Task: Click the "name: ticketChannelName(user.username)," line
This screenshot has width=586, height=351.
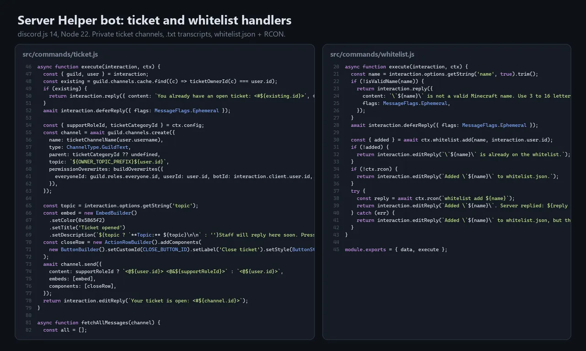Action: tap(106, 140)
